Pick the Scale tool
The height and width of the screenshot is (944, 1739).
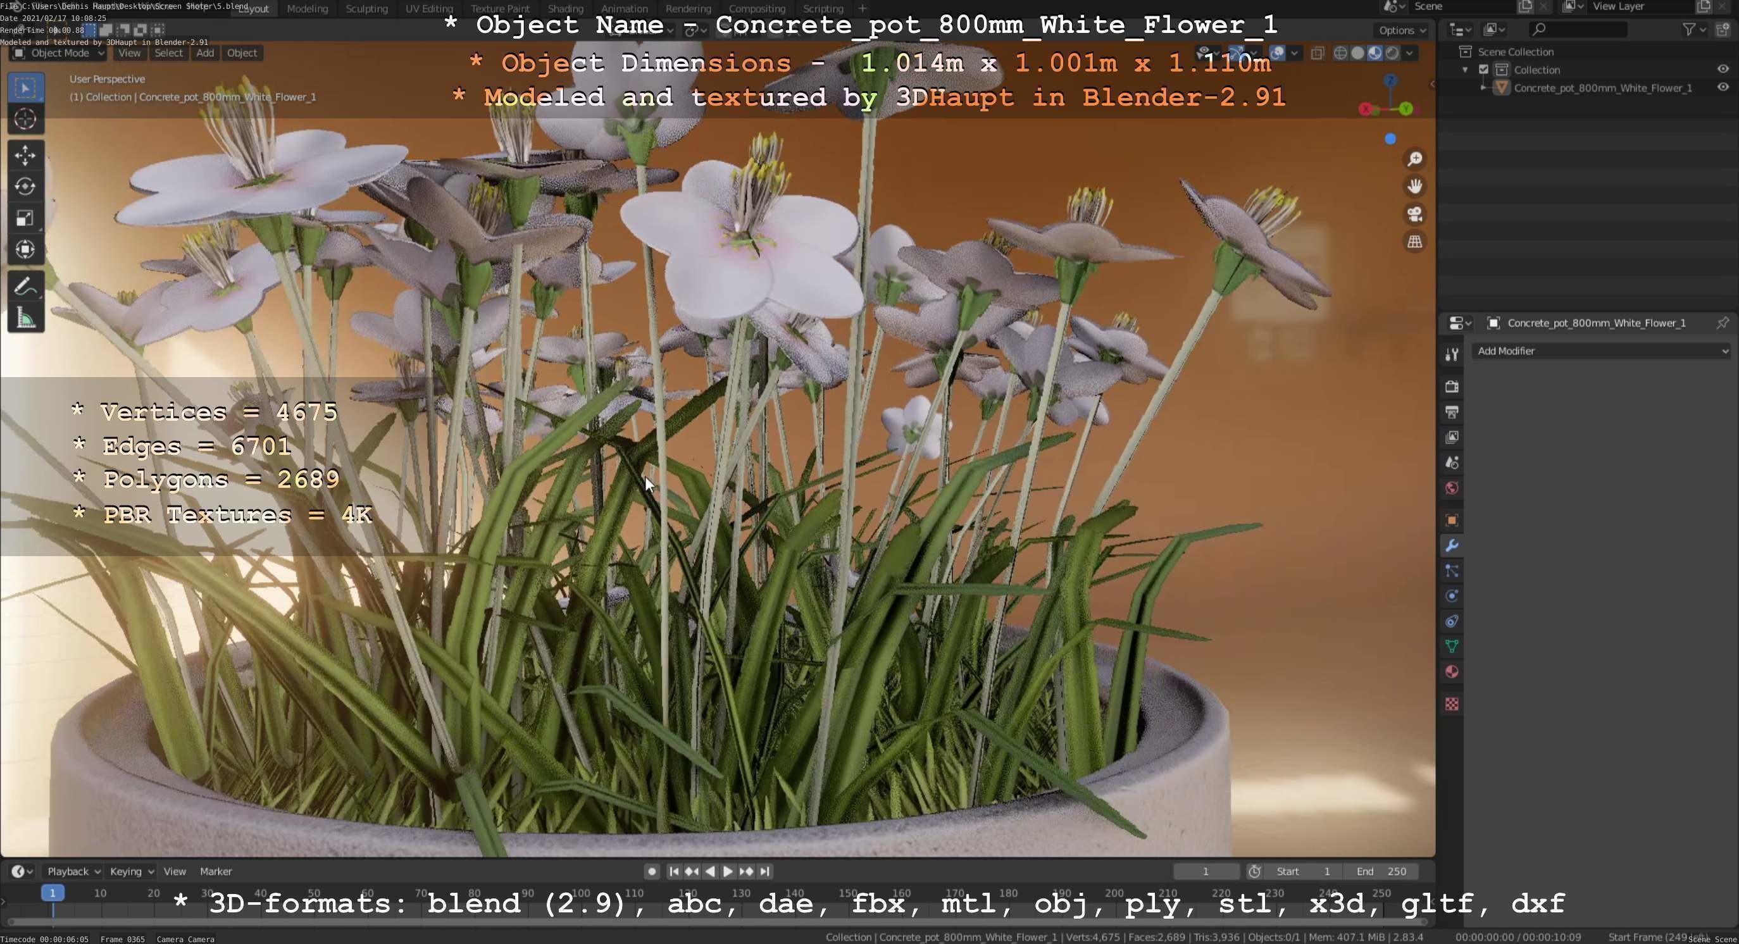click(x=26, y=218)
